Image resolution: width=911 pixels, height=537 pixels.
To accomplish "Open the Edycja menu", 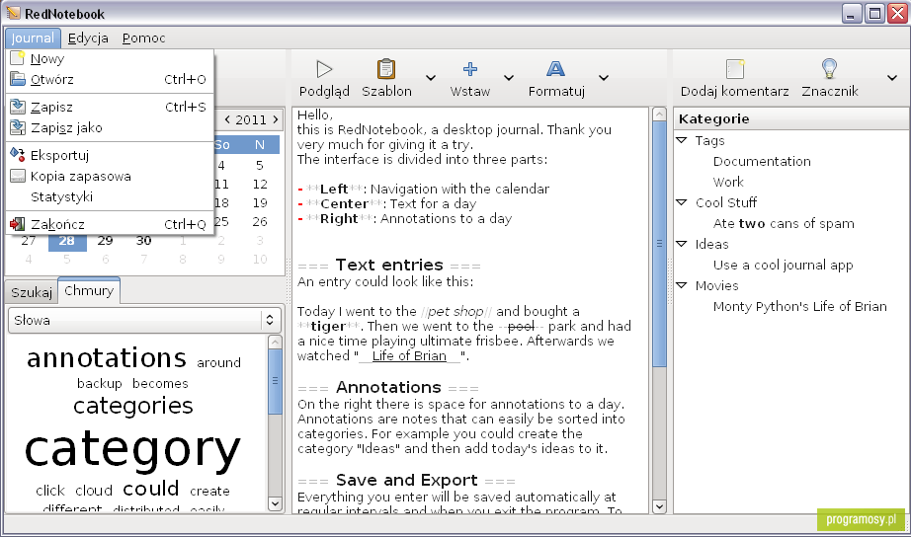I will point(88,38).
